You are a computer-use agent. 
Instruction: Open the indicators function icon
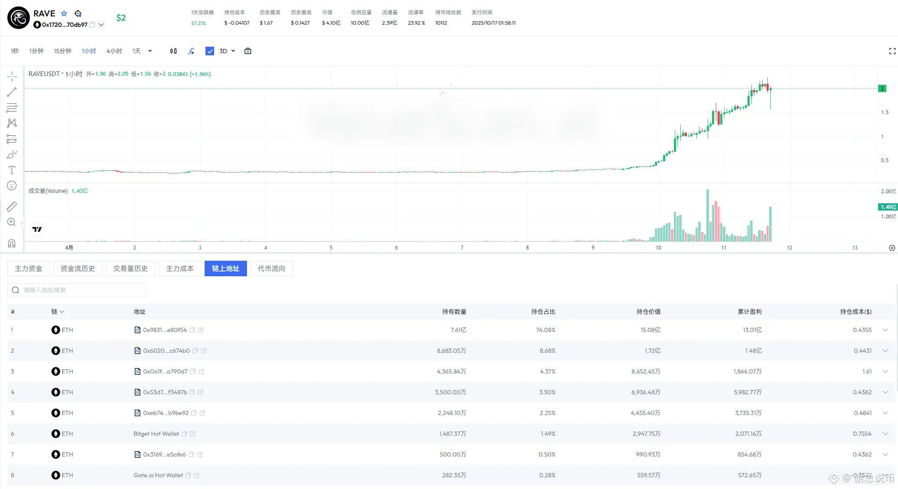tap(191, 51)
